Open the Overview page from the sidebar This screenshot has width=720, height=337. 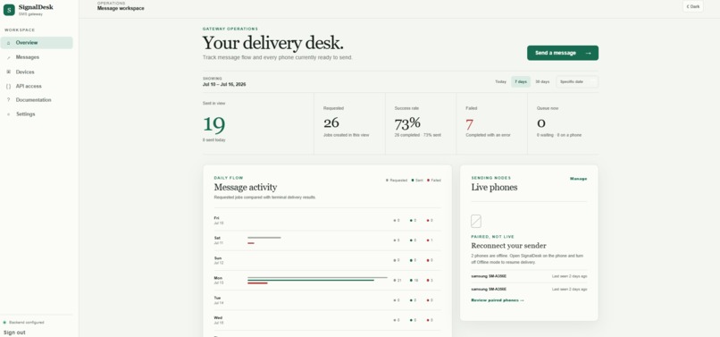tap(37, 43)
